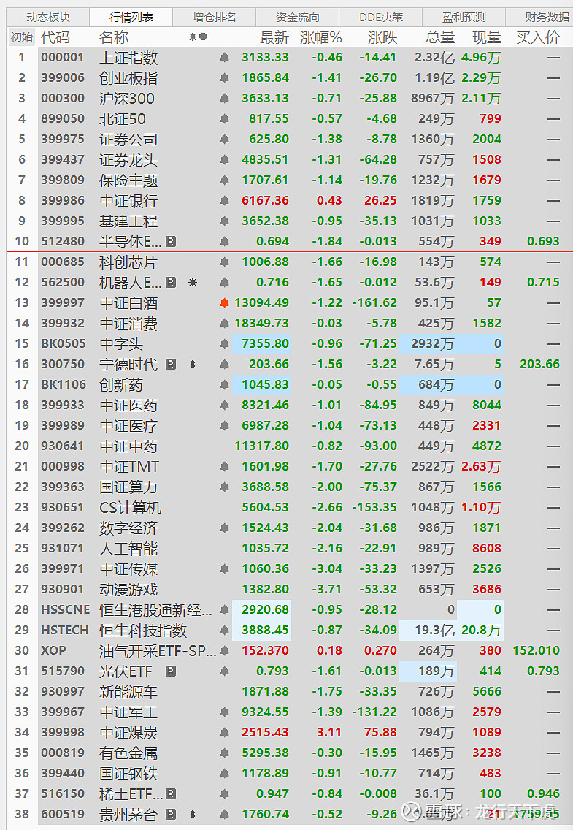Screen dimensions: 573x830
Task: Select the 中证中药 row name
Action: [x=128, y=446]
